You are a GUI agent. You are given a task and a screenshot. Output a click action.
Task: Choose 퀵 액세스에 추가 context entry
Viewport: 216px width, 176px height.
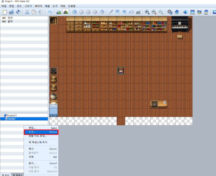point(41,142)
